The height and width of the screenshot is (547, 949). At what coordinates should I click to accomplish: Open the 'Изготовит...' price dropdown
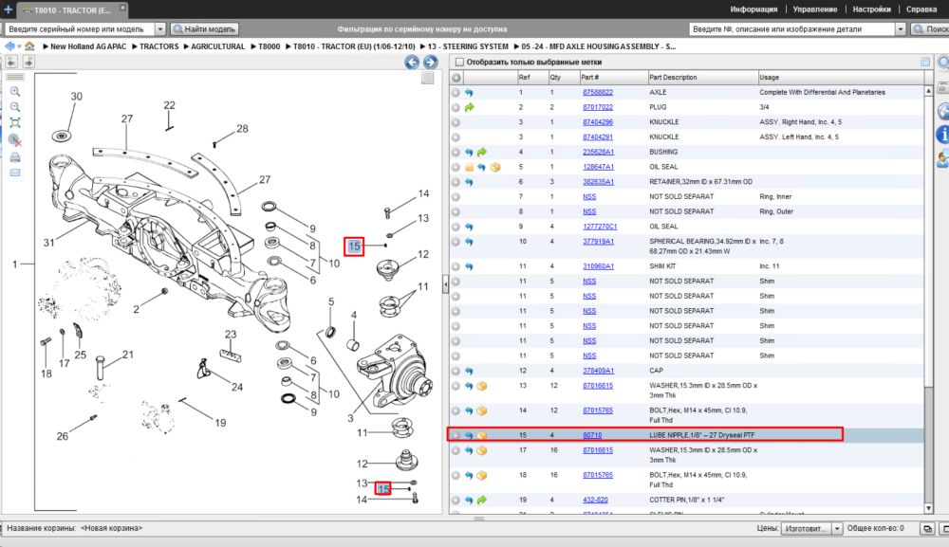(837, 529)
